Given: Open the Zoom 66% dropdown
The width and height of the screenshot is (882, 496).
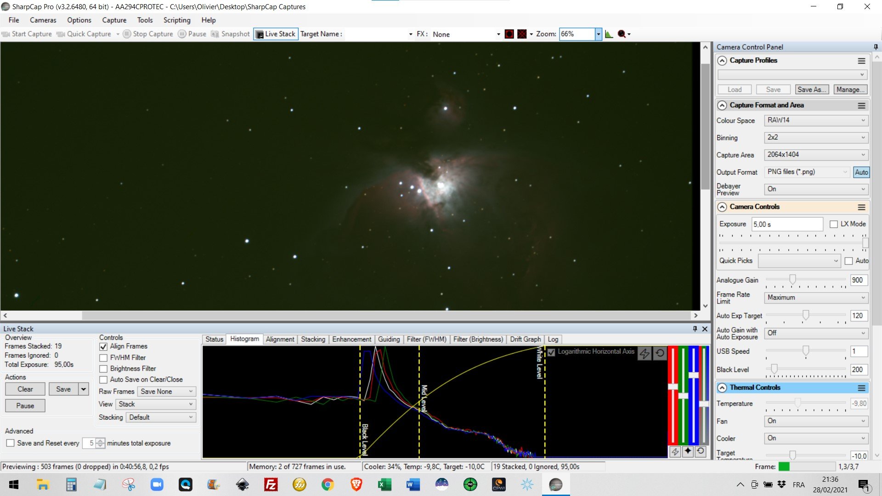Looking at the screenshot, I should [598, 34].
